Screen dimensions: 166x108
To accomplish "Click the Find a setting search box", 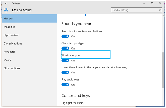I will click(134, 10).
